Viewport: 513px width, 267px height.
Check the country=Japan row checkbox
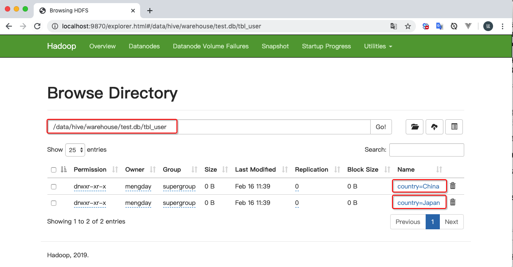54,203
